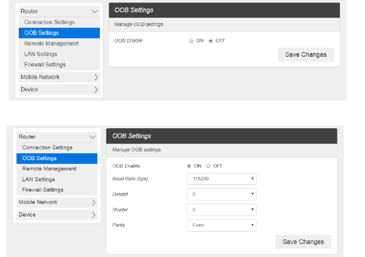The height and width of the screenshot is (257, 365).
Task: Go to Remote Management in lower sidebar
Action: tap(49, 169)
